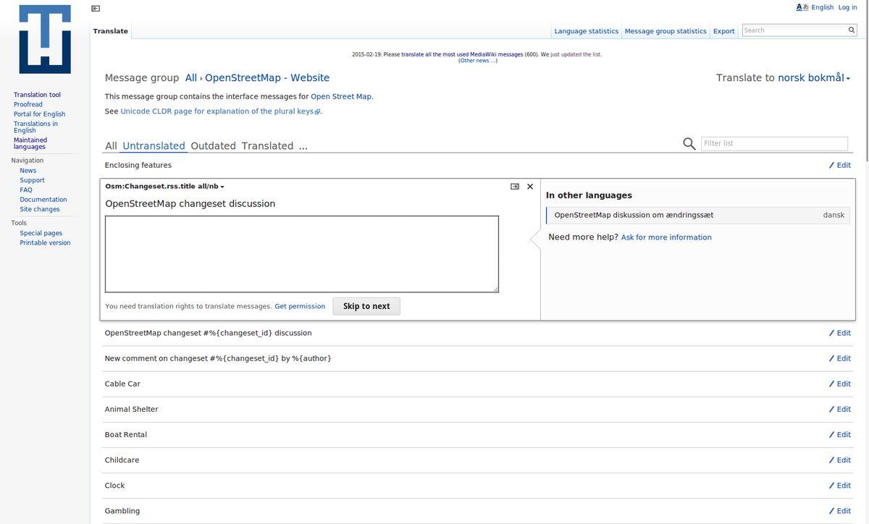Select the Outdated filter tab
This screenshot has height=524, width=869.
pos(213,145)
